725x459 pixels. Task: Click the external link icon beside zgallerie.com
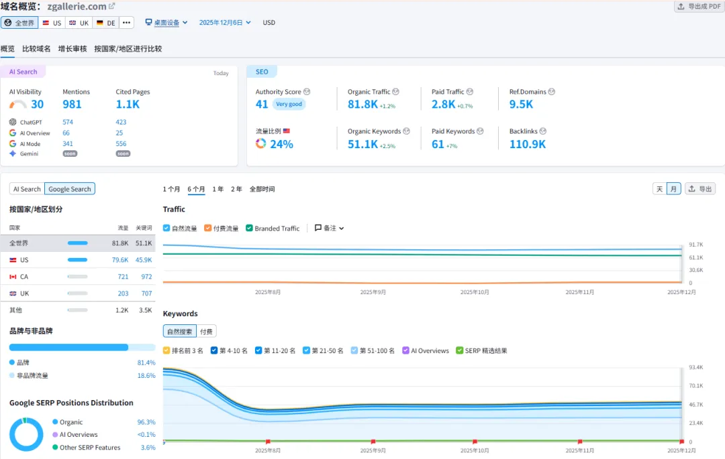pyautogui.click(x=112, y=6)
